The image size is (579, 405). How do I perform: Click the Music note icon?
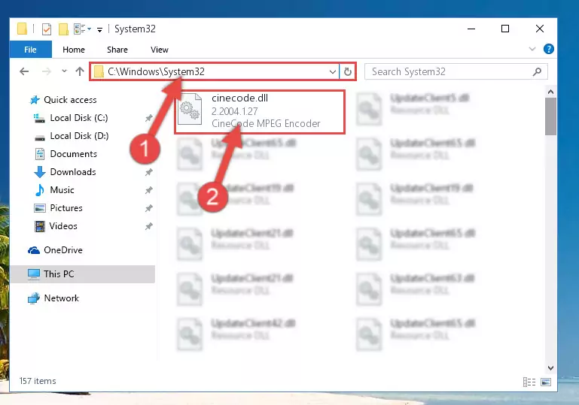39,190
